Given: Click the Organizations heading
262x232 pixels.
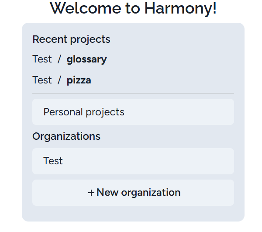Looking at the screenshot, I should (x=66, y=136).
